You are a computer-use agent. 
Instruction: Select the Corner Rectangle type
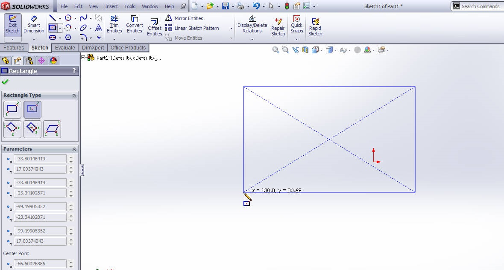click(12, 110)
